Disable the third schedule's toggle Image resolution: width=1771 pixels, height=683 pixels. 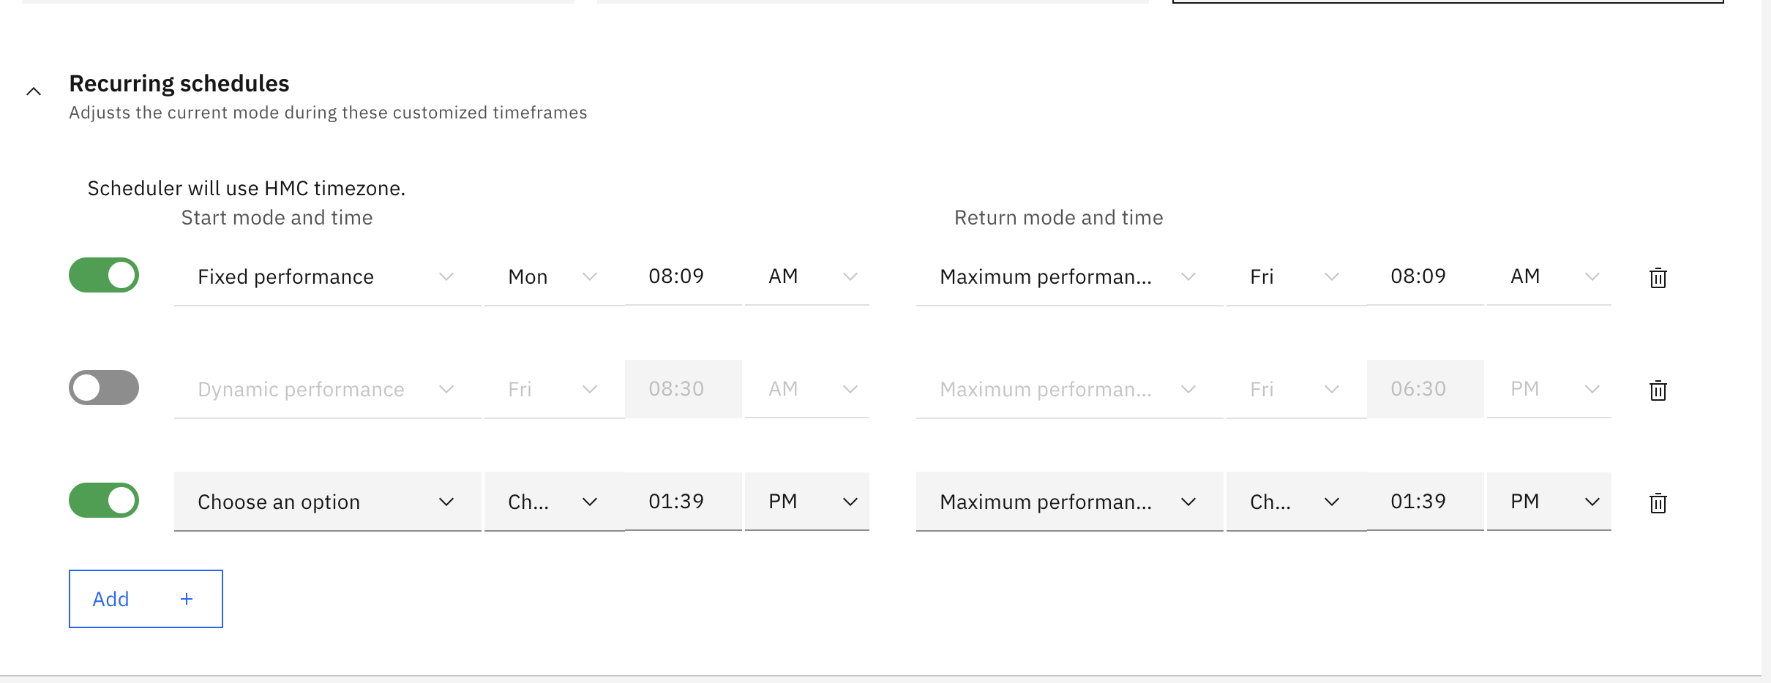click(x=103, y=499)
